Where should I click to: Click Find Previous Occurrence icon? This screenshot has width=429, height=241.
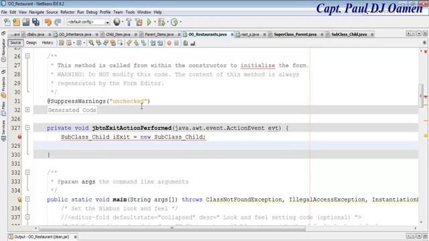tap(99, 43)
